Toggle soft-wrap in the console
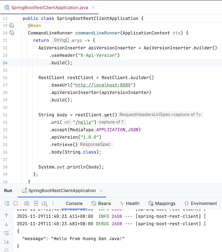The width and height of the screenshot is (222, 252). point(6,233)
